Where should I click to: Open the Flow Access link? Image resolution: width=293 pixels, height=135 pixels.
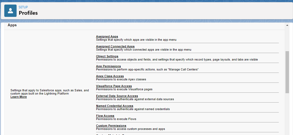click(105, 116)
